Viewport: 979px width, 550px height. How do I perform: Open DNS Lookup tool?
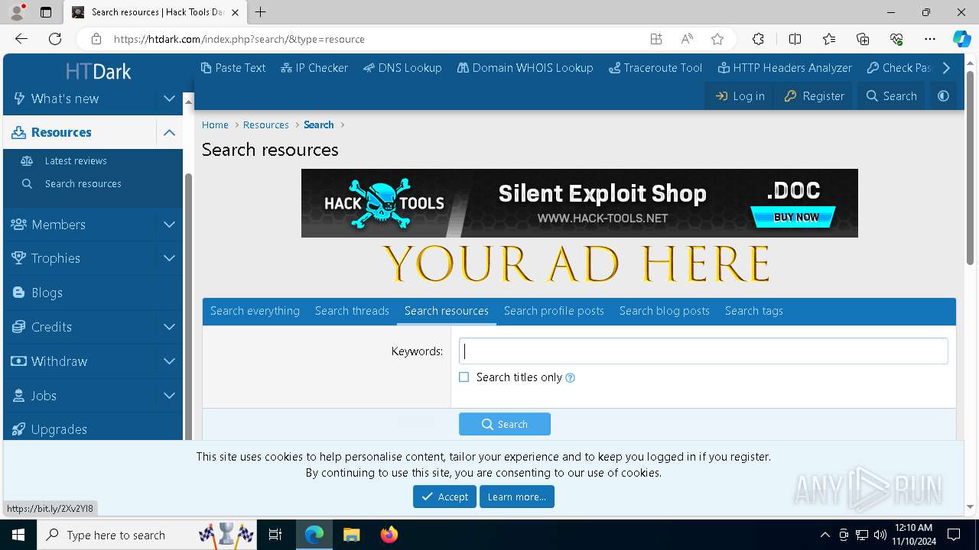click(x=402, y=68)
